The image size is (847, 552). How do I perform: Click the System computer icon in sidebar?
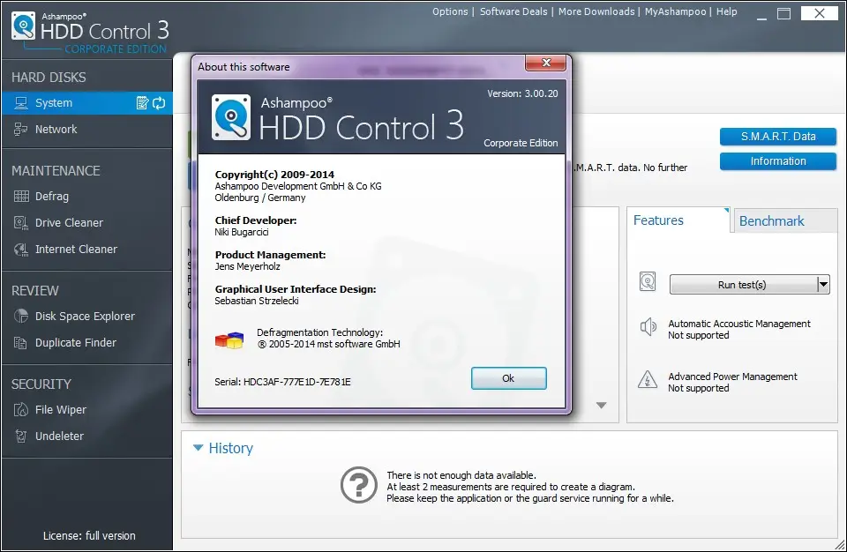tap(21, 102)
